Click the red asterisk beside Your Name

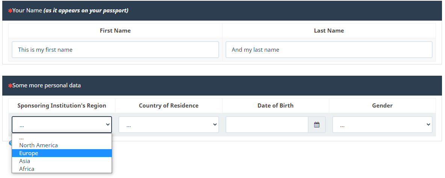pyautogui.click(x=10, y=10)
